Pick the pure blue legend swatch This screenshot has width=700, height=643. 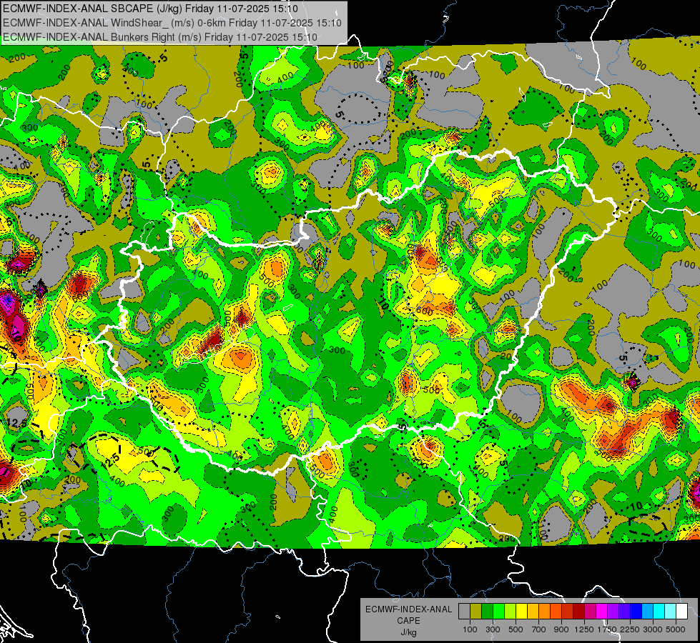coord(636,611)
